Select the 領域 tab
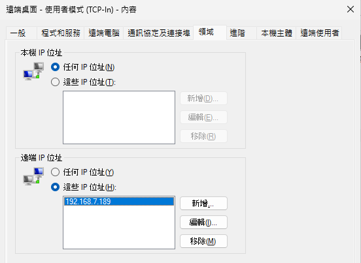Screen dimensions: 361x263 tap(210, 33)
